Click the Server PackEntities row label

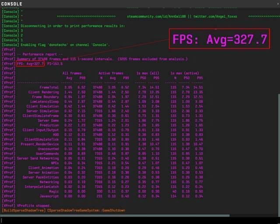tap(41, 177)
